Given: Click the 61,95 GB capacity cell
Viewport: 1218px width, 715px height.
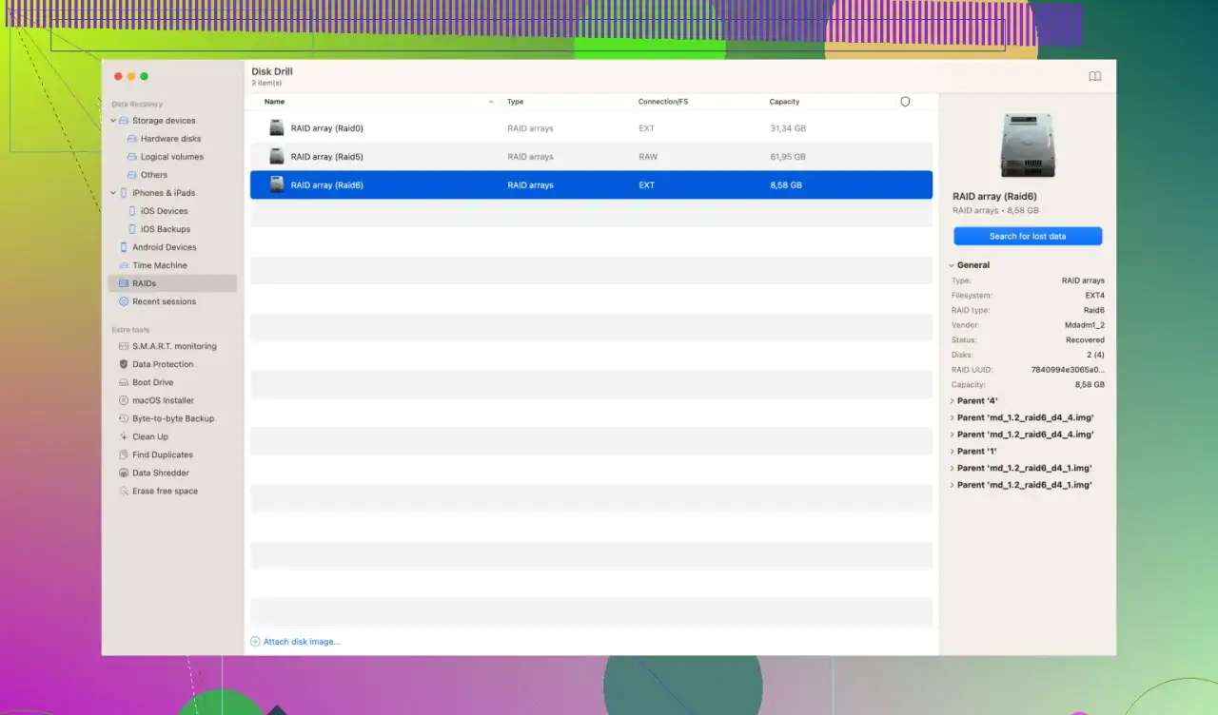Looking at the screenshot, I should (788, 157).
